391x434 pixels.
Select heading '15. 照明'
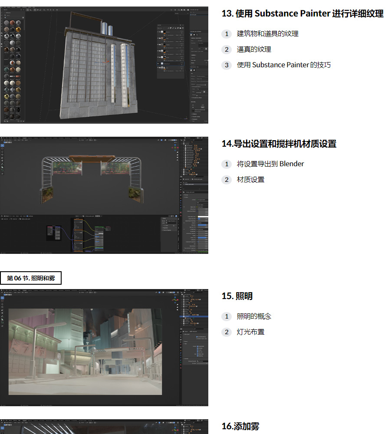click(237, 296)
